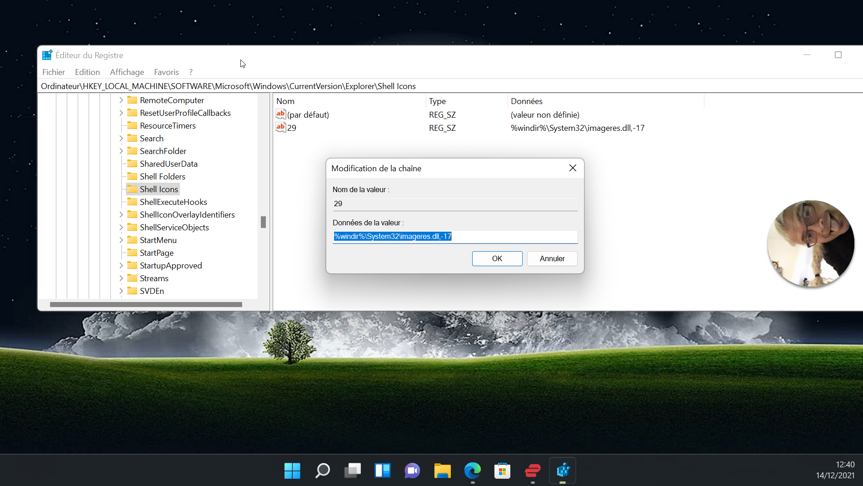This screenshot has height=486, width=863.
Task: Select the string value icon for entry 29
Action: 281,128
